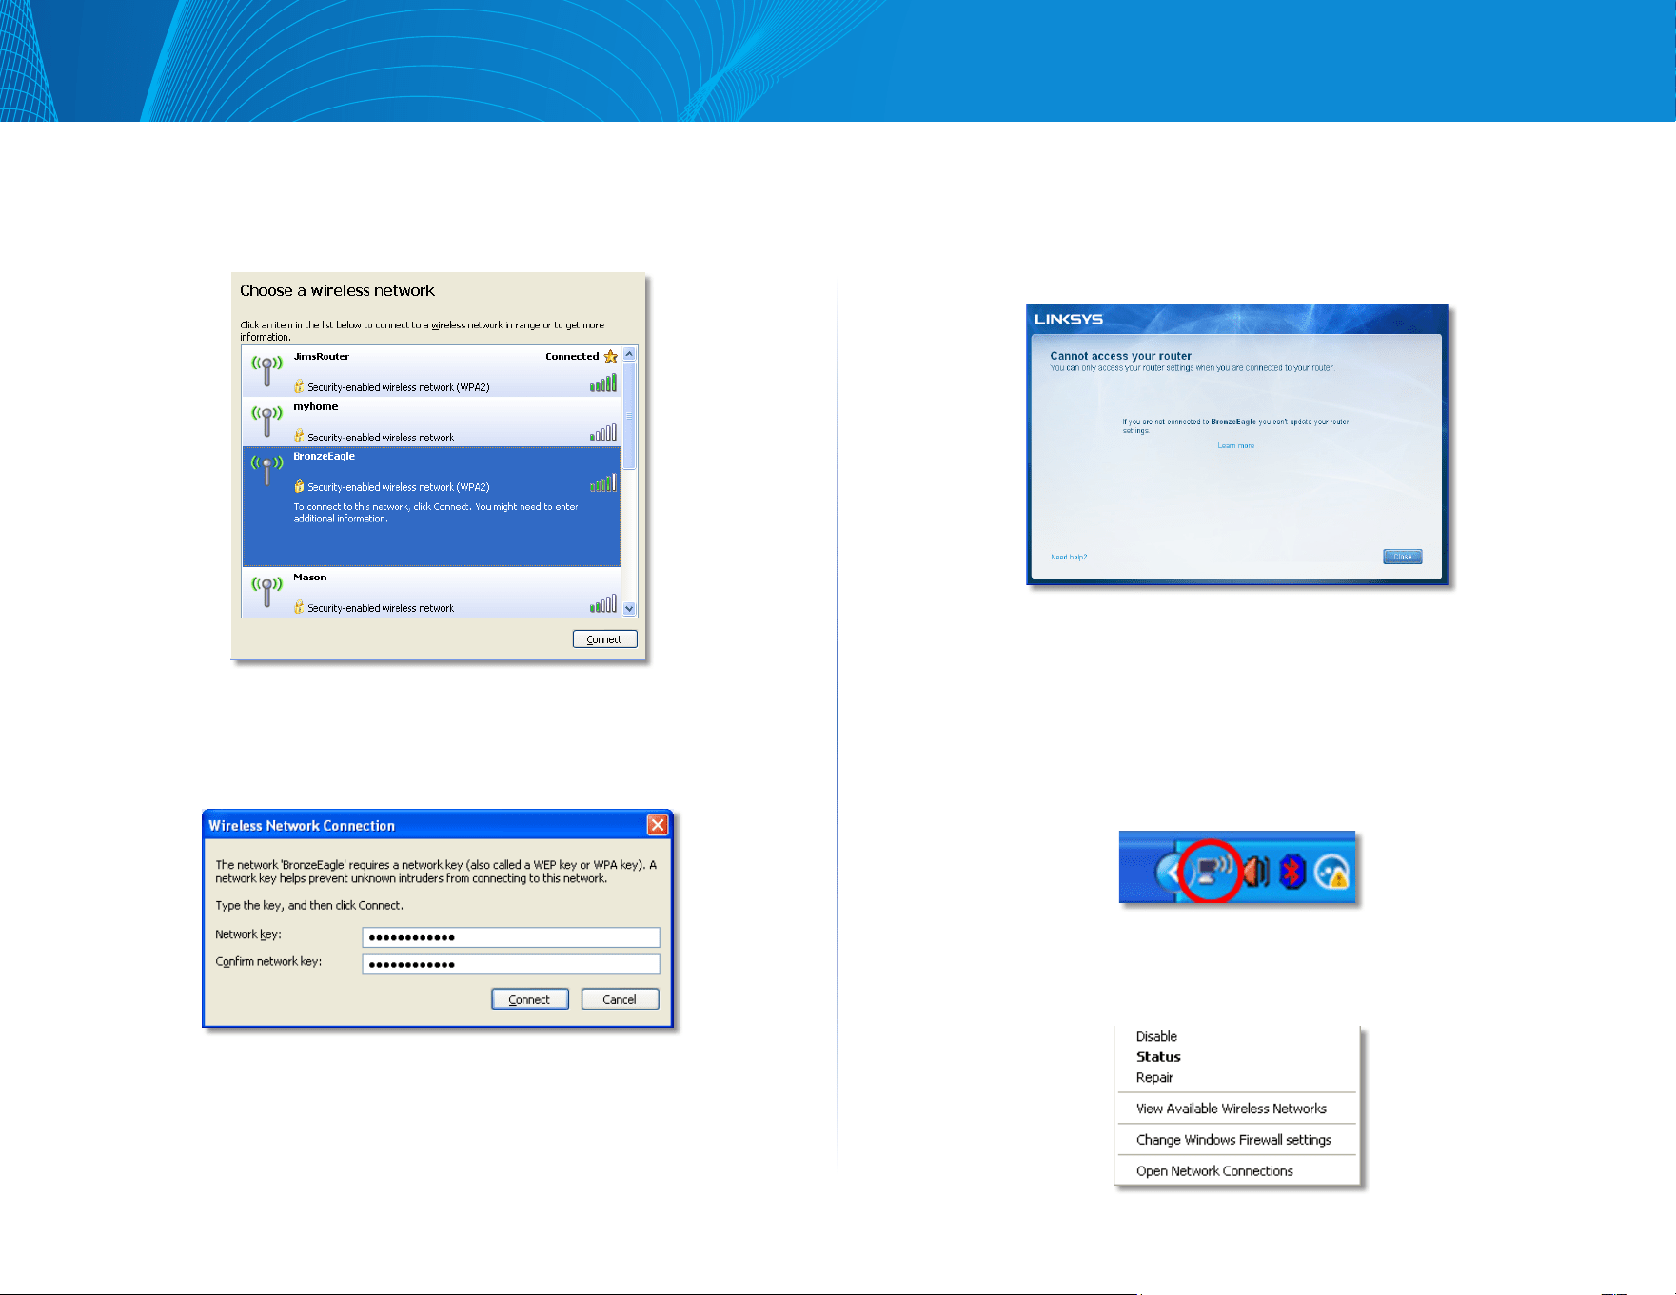This screenshot has height=1295, width=1676.
Task: Open the Bluetooth tray icon
Action: 1292,871
